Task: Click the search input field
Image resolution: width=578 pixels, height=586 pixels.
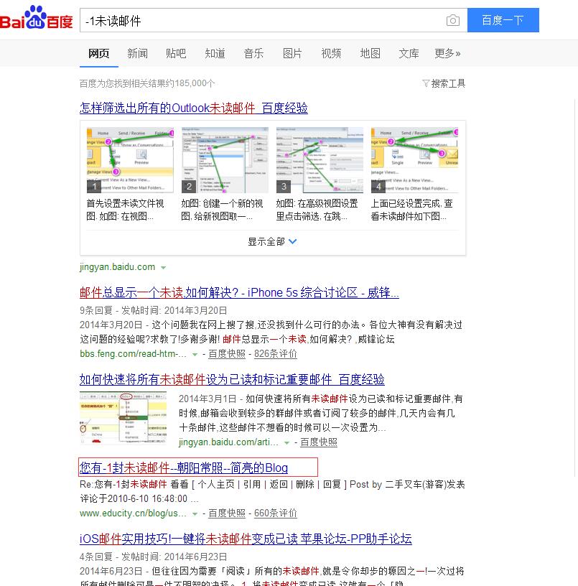Action: [251, 21]
